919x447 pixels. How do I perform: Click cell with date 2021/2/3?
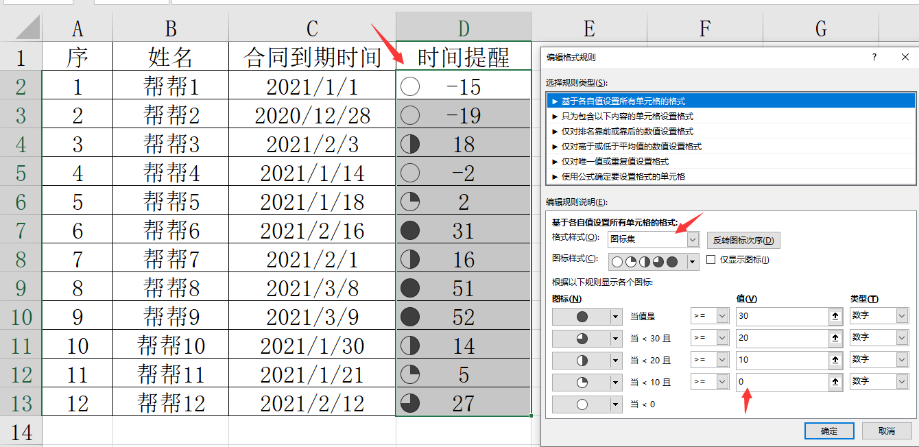coord(312,143)
